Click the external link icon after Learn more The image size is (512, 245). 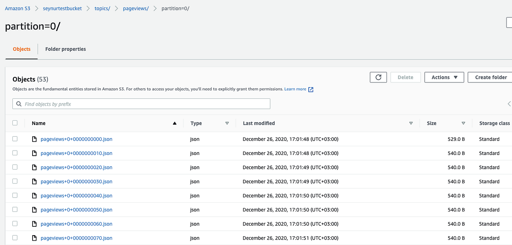(310, 89)
